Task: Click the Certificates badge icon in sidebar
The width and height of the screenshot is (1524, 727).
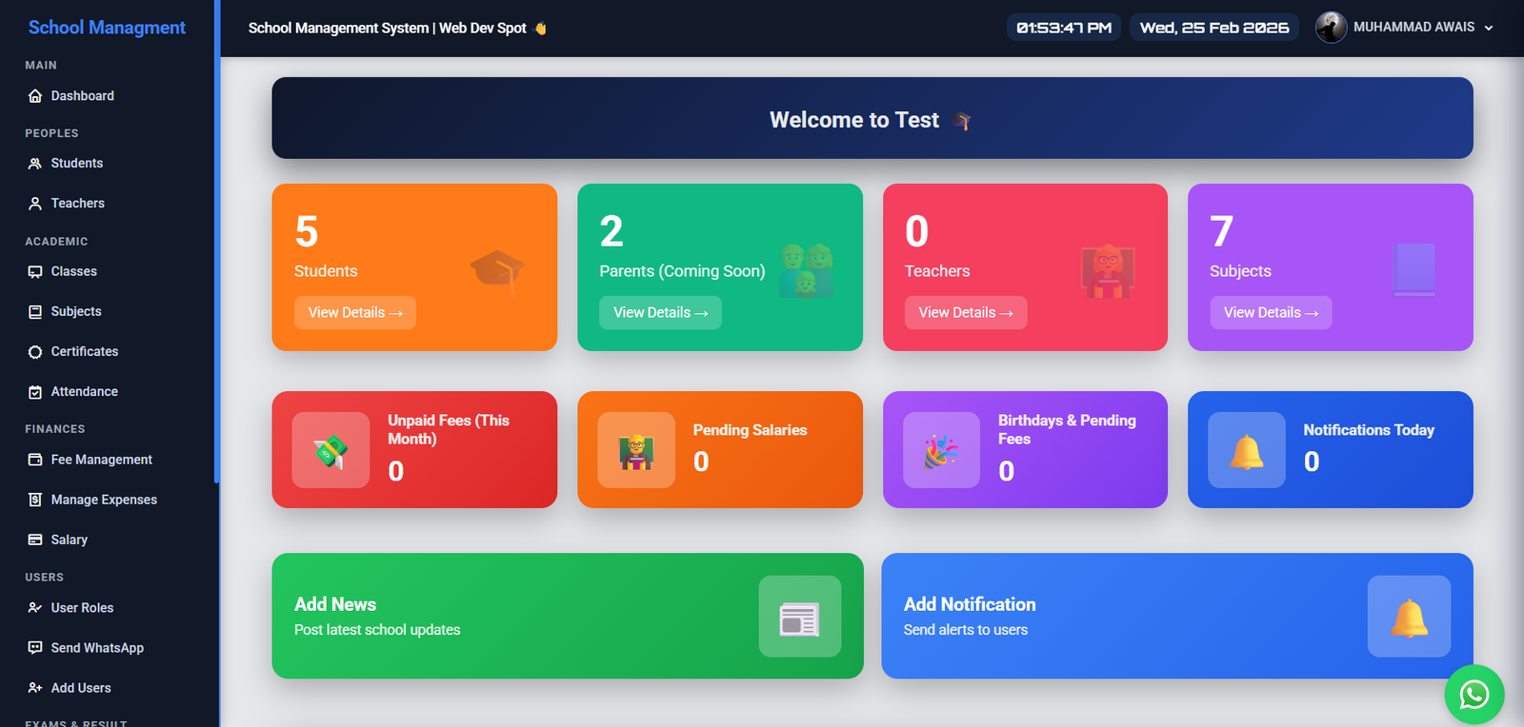Action: pos(35,352)
